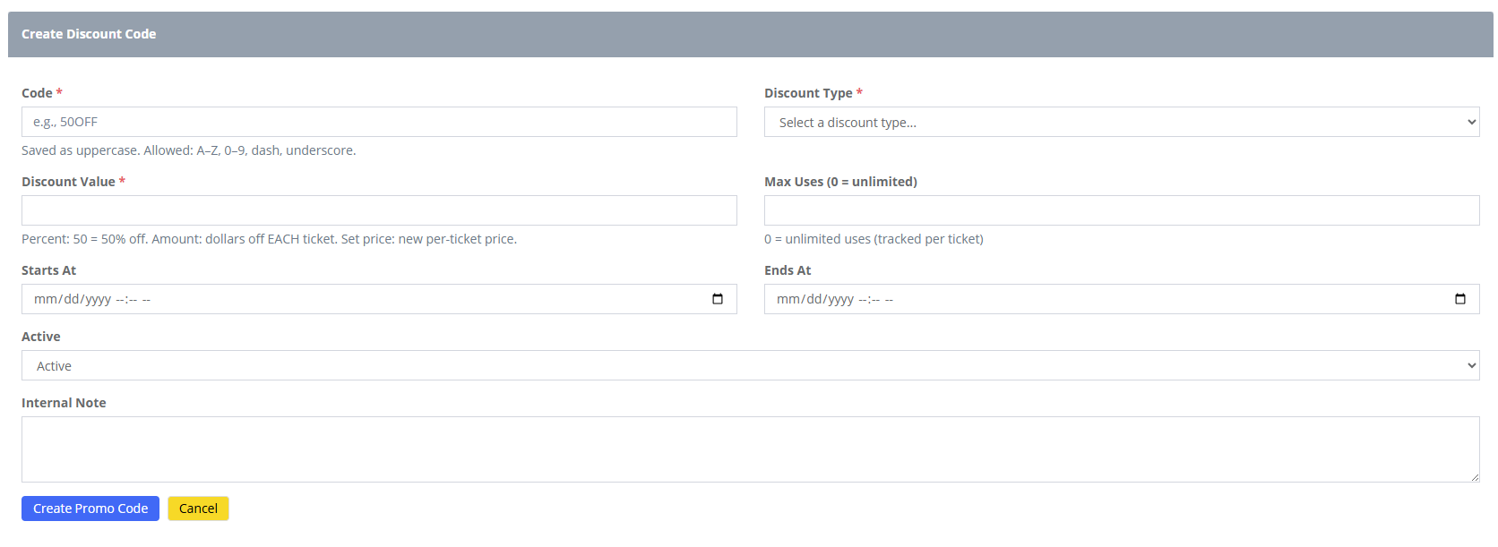Click the yellow Cancel button
Image resolution: width=1498 pixels, height=547 pixels.
(x=198, y=509)
